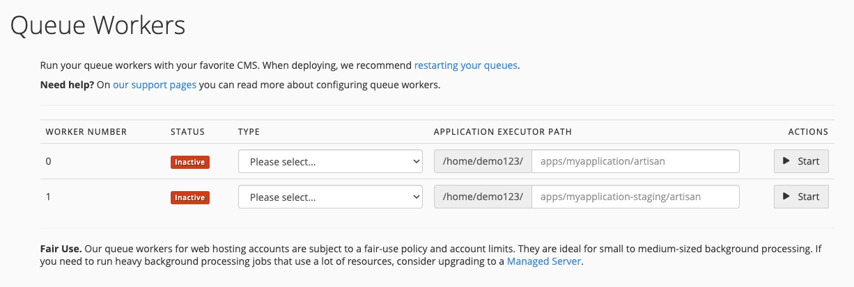Click the Queue Workers page heading

(x=98, y=26)
